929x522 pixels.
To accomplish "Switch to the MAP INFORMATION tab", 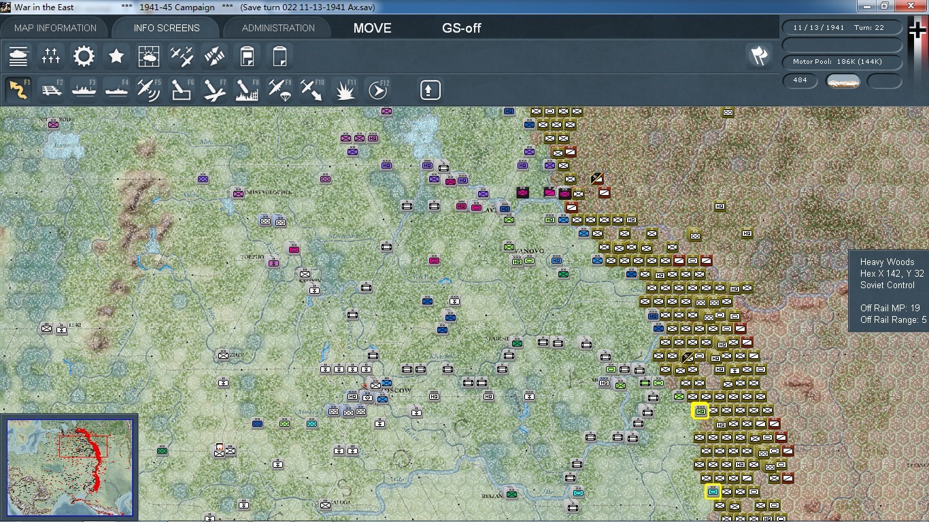I will (55, 28).
